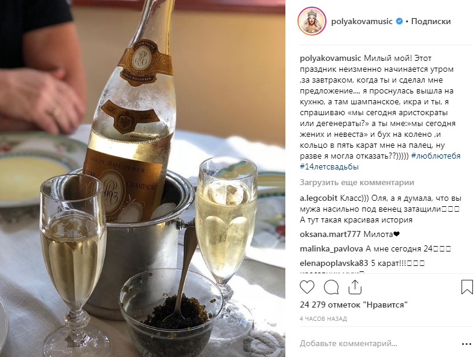The height and width of the screenshot is (357, 476).
Task: Click the champagne photo
Action: pos(142,178)
